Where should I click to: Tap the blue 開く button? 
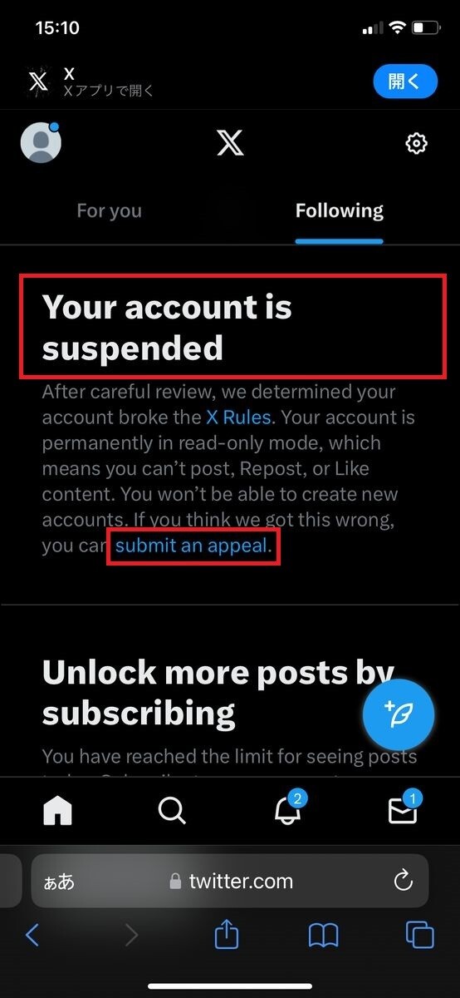404,81
